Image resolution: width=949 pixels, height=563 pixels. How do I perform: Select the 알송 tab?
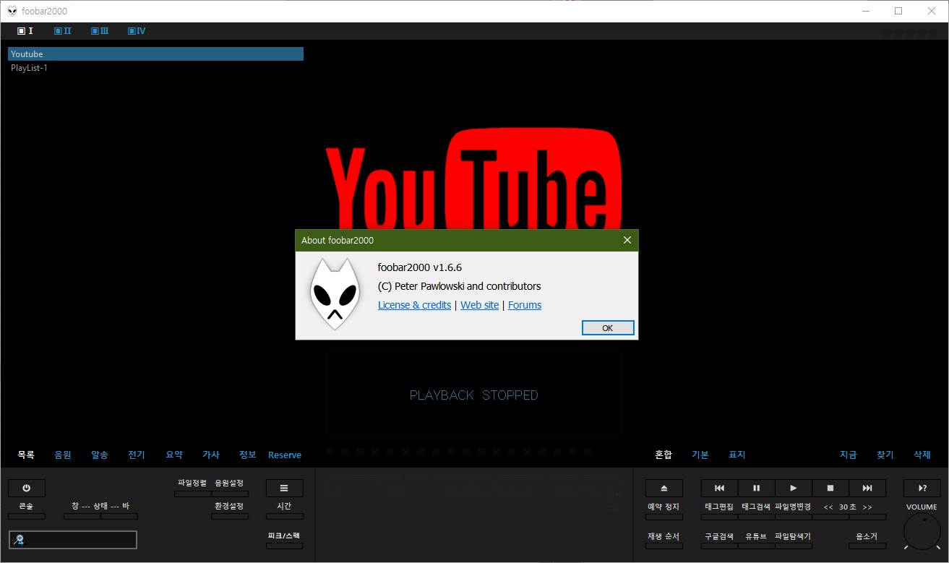[x=100, y=455]
